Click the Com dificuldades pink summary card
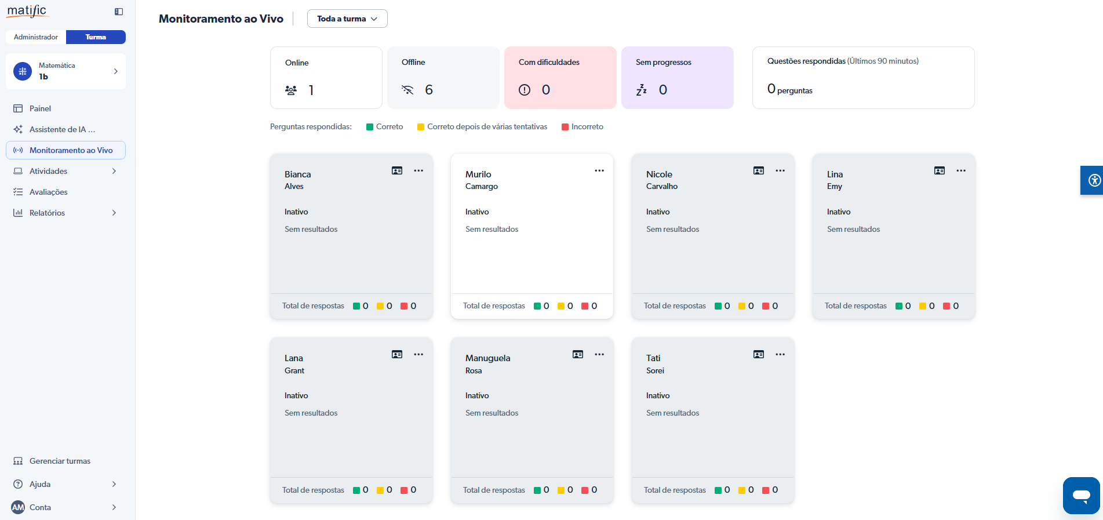 (560, 78)
